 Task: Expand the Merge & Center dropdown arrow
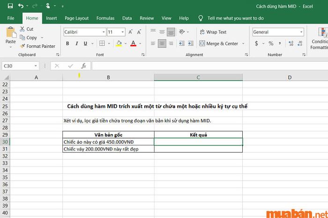(243, 44)
